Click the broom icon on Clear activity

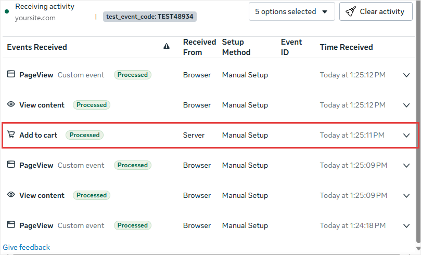[x=351, y=11]
